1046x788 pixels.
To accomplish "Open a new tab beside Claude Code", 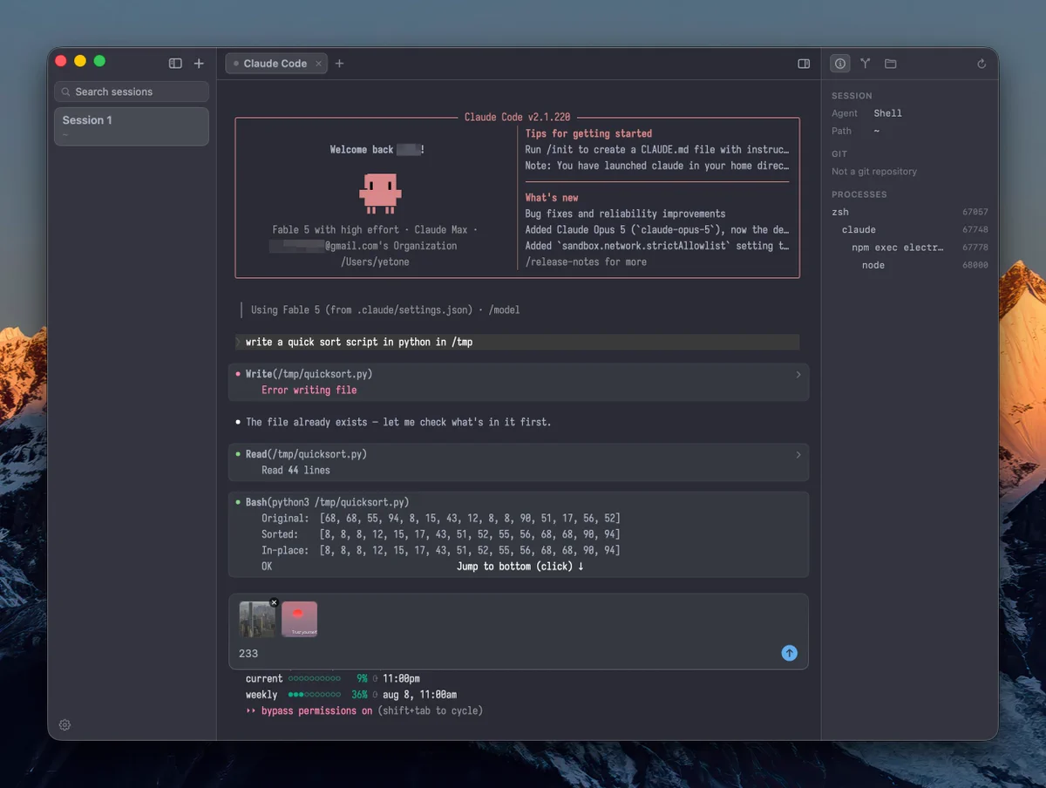I will click(340, 64).
